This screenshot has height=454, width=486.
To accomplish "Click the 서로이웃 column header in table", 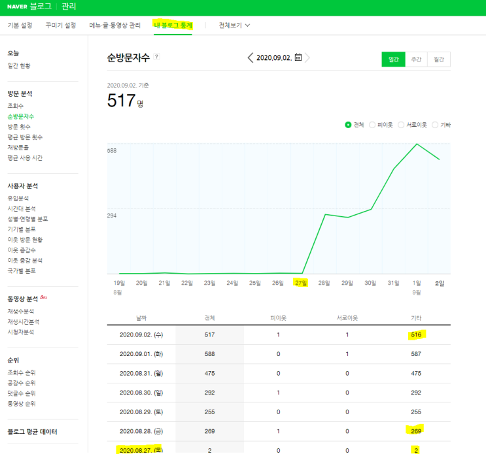I will (347, 318).
